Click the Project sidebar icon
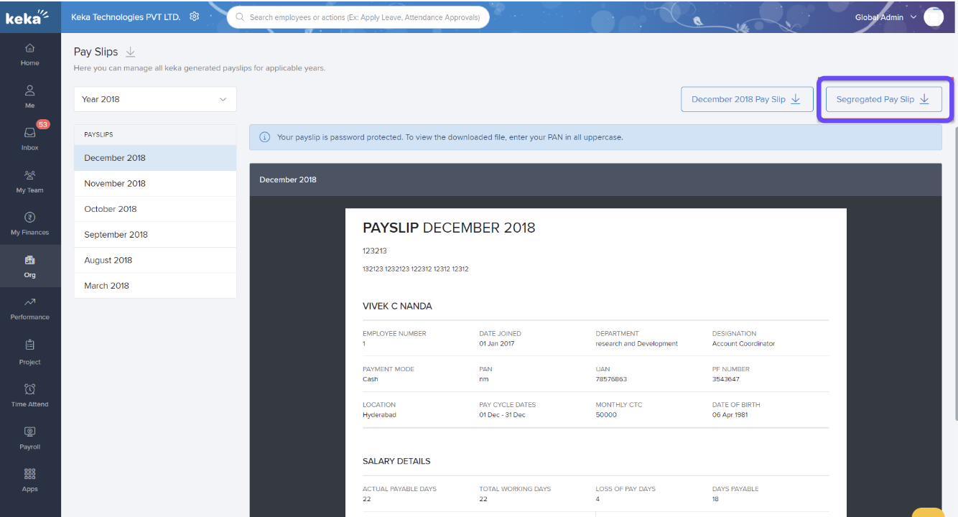958x517 pixels. pos(29,348)
